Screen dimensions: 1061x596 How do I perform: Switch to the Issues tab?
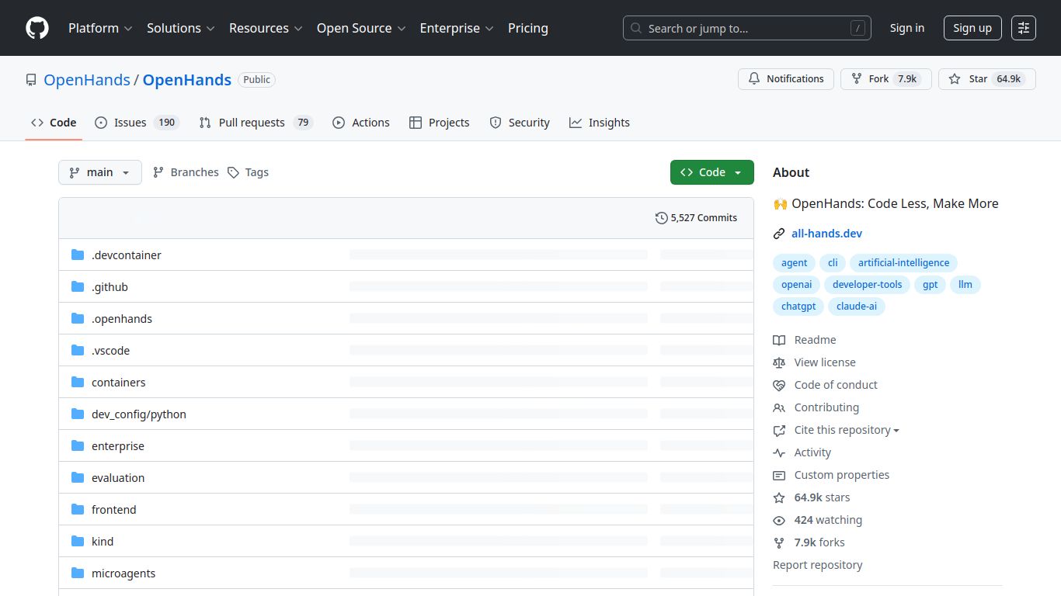137,123
